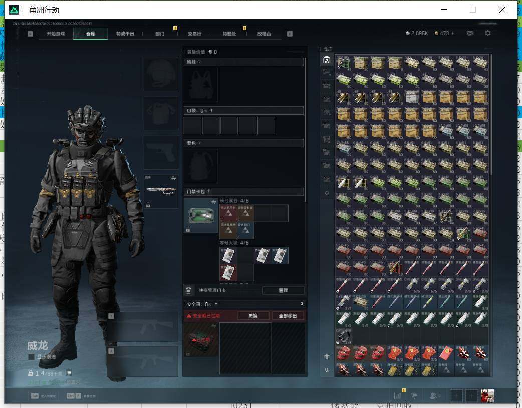The width and height of the screenshot is (522, 408).
Task: Select the 实验资料室 keycard
Action: pyautogui.click(x=245, y=213)
